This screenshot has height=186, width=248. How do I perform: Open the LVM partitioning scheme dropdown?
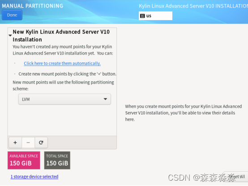click(64, 99)
